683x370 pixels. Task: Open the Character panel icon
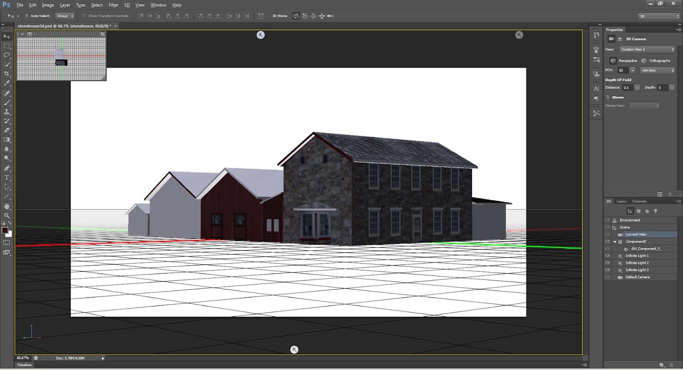[x=596, y=88]
